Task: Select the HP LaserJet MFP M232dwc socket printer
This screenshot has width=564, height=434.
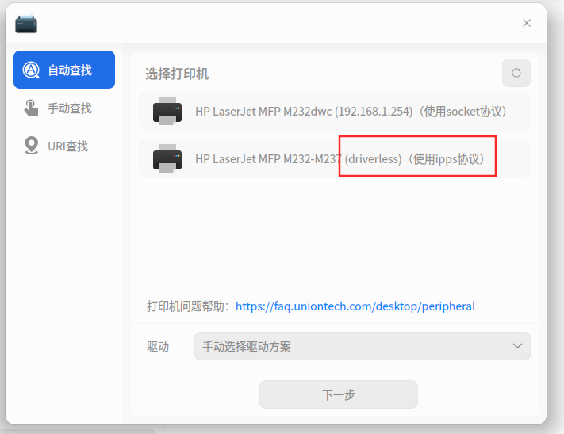Action: (335, 112)
